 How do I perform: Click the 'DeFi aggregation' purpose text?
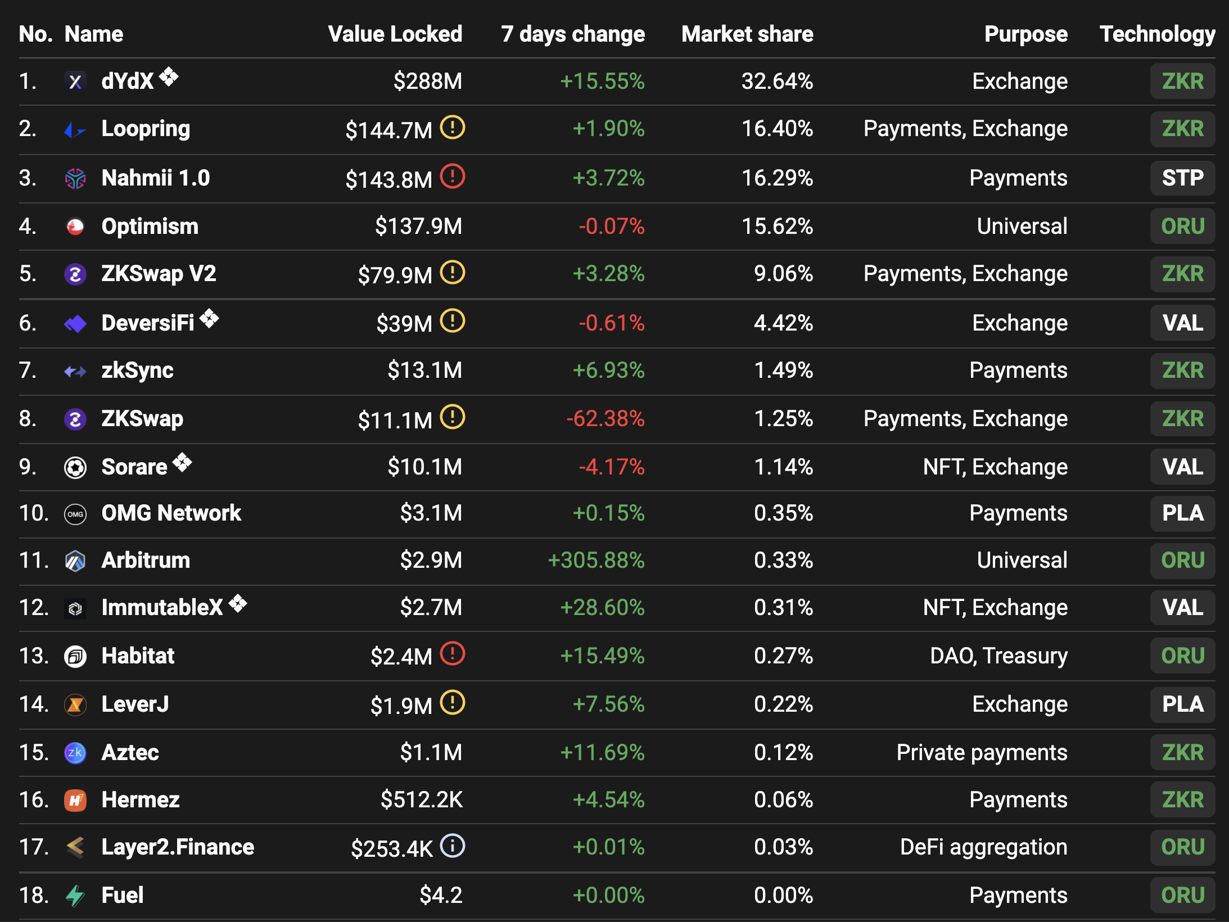(x=984, y=847)
